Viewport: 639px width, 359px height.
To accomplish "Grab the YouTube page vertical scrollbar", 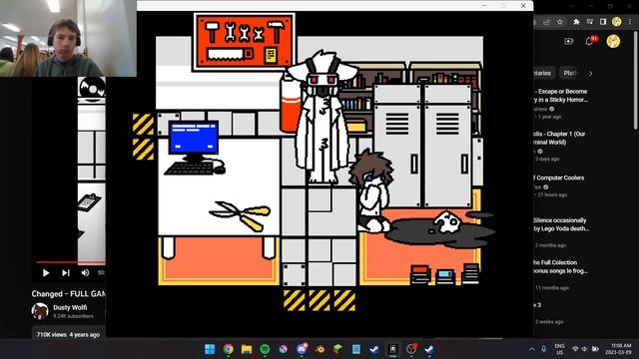I will [636, 82].
